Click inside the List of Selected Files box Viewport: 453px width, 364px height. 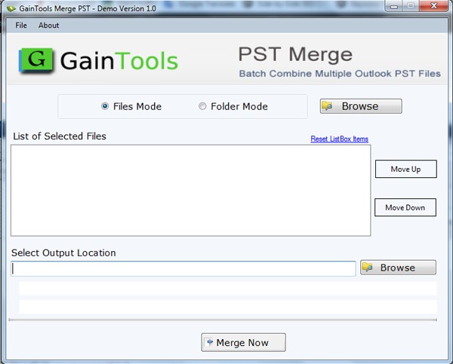pos(191,191)
